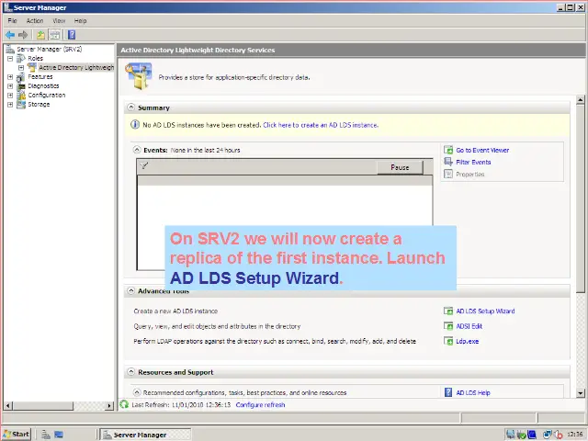
Task: Open the Action menu
Action: click(35, 20)
